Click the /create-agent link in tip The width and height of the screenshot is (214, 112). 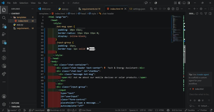(203, 75)
